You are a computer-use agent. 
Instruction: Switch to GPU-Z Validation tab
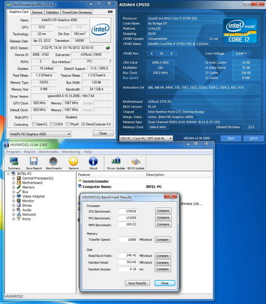click(x=52, y=12)
